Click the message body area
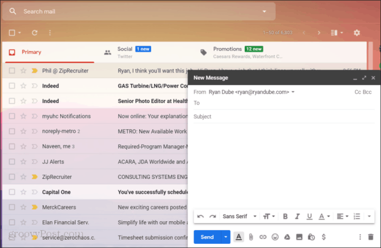Viewport: 381px width, 248px height. (x=284, y=166)
